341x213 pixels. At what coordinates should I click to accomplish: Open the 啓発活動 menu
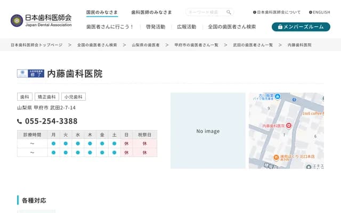point(156,27)
